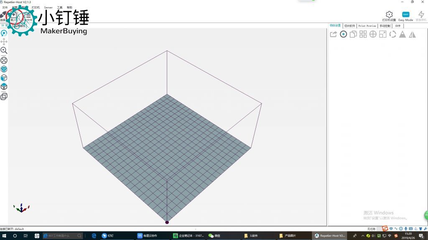The height and width of the screenshot is (240, 428).
Task: Switch to the 切片软件 tab
Action: click(350, 26)
